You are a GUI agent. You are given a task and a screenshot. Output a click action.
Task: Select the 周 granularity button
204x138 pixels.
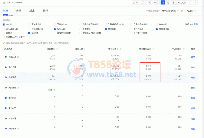click(x=168, y=2)
